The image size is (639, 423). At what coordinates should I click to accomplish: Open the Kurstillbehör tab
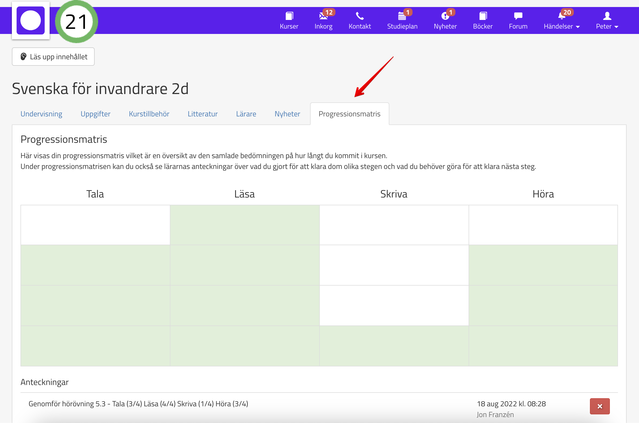(x=149, y=114)
